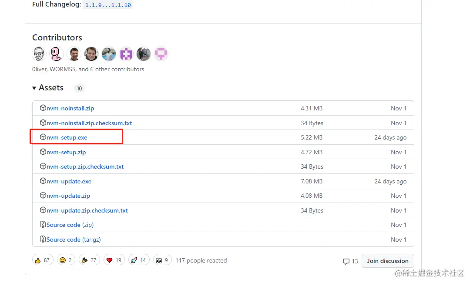Click the 5.22 MB size of nvm-setup.exe
Screen dimensions: 473x286
coord(312,138)
